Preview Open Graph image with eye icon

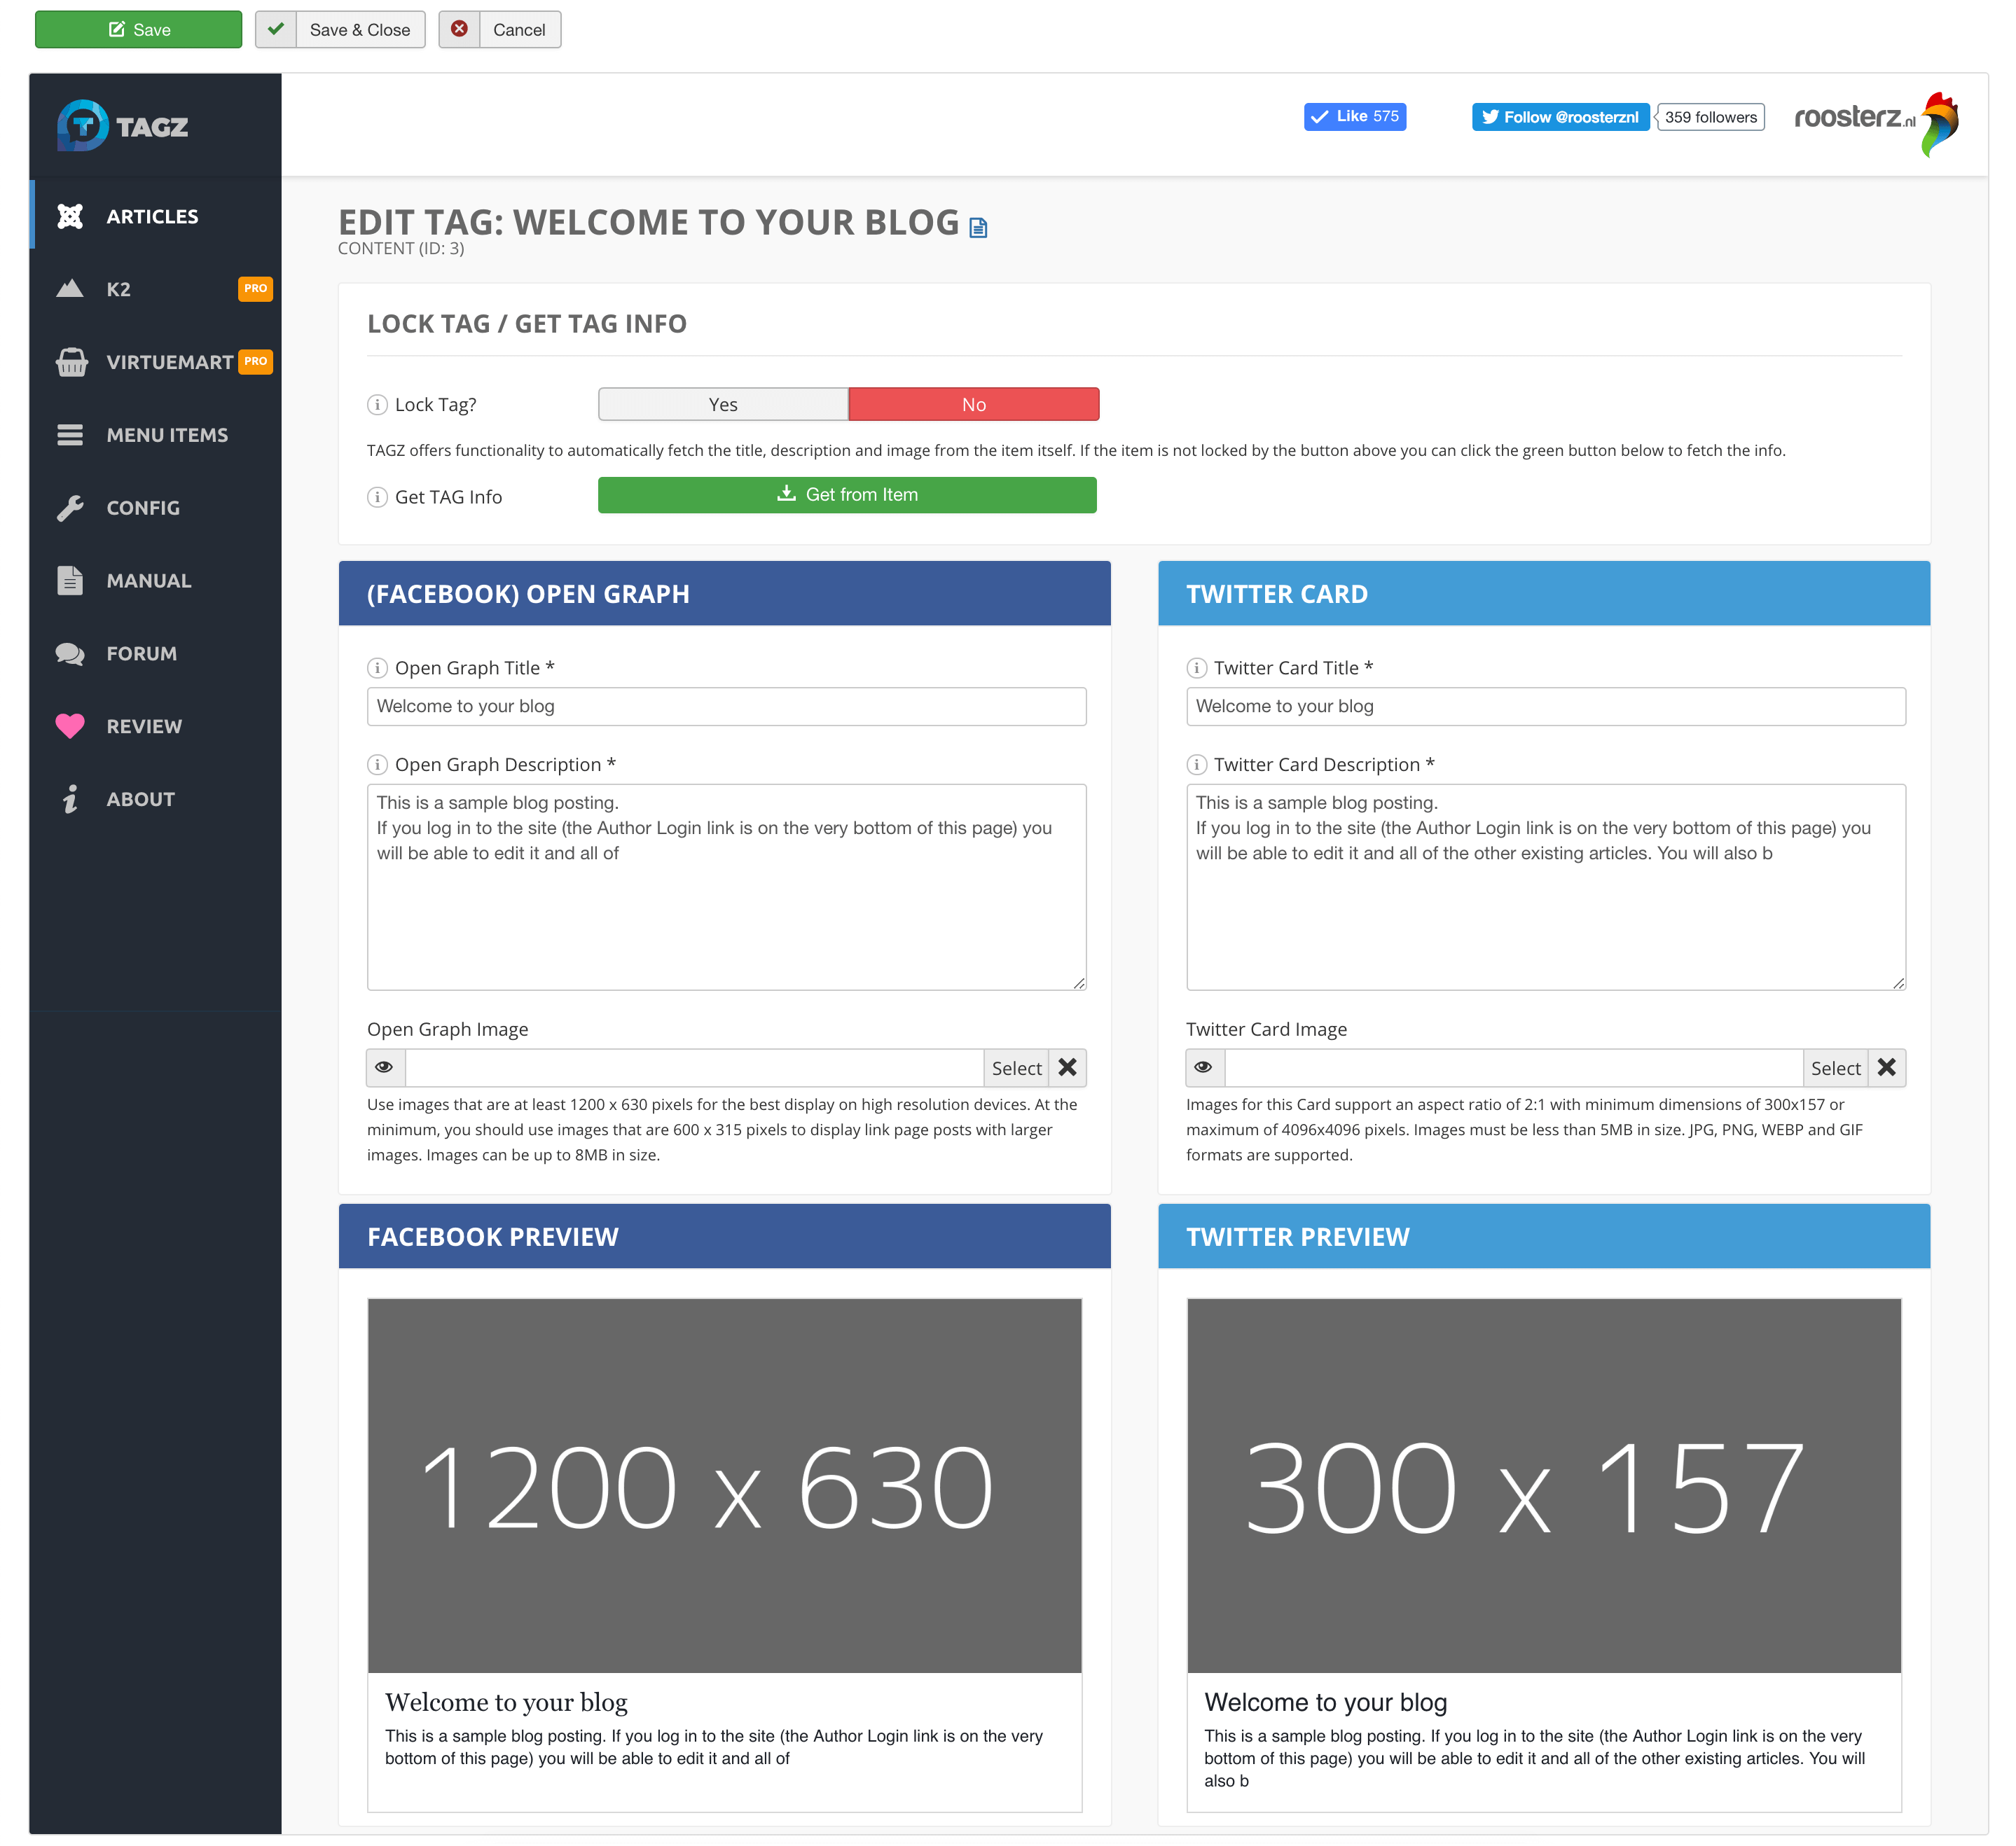[384, 1068]
